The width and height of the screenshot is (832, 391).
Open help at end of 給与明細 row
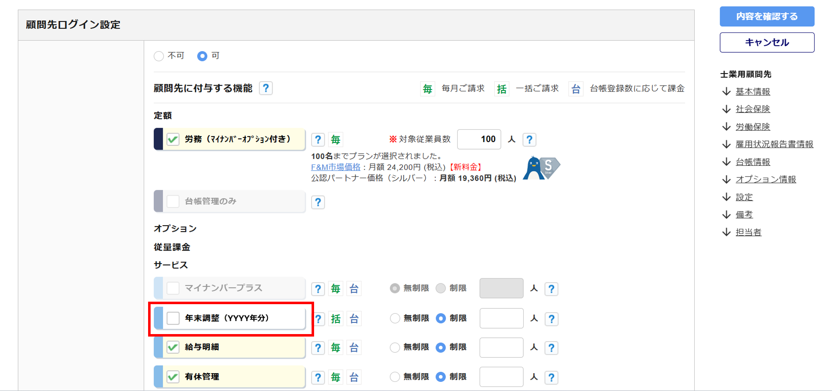551,348
